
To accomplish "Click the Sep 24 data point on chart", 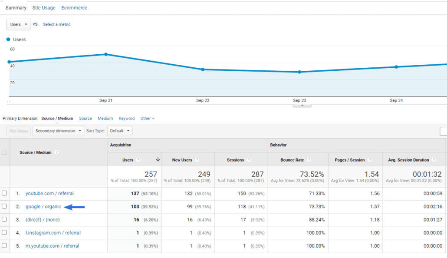I will [x=396, y=67].
